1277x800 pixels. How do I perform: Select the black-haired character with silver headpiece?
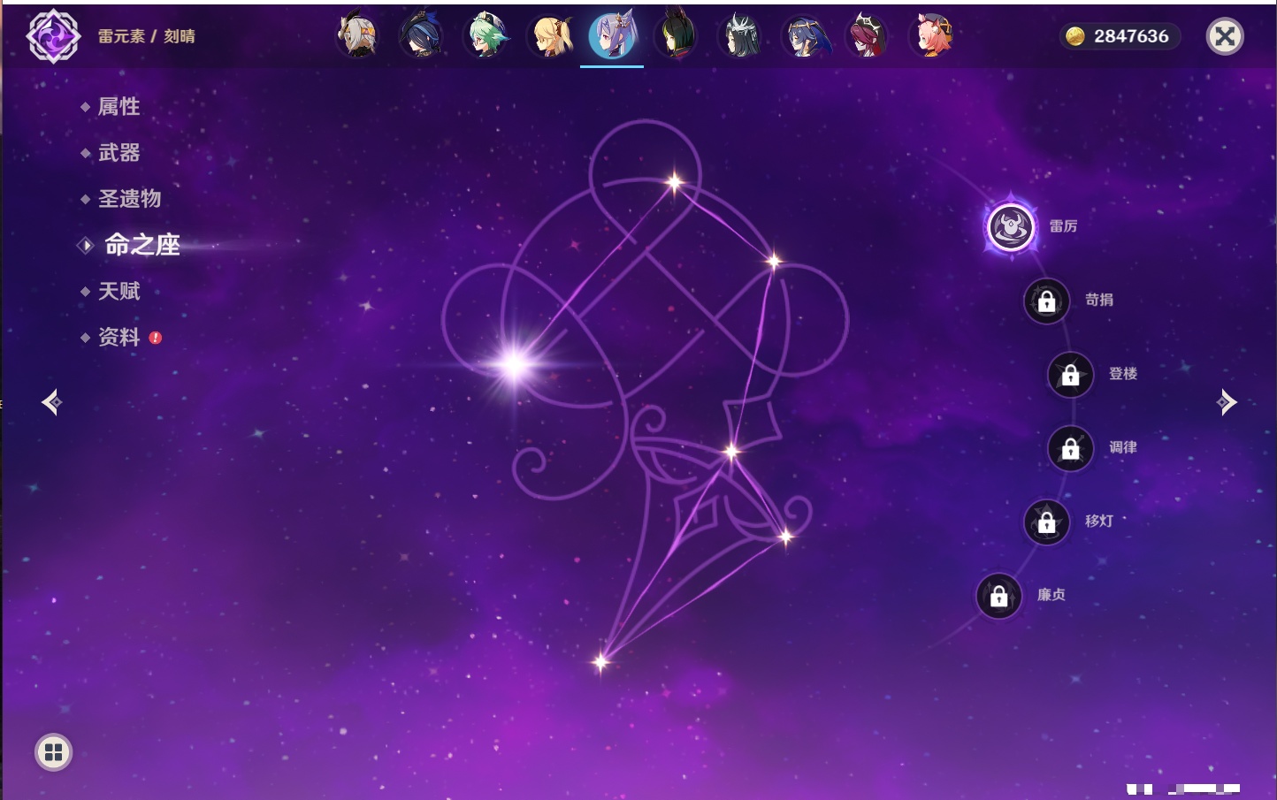point(740,36)
